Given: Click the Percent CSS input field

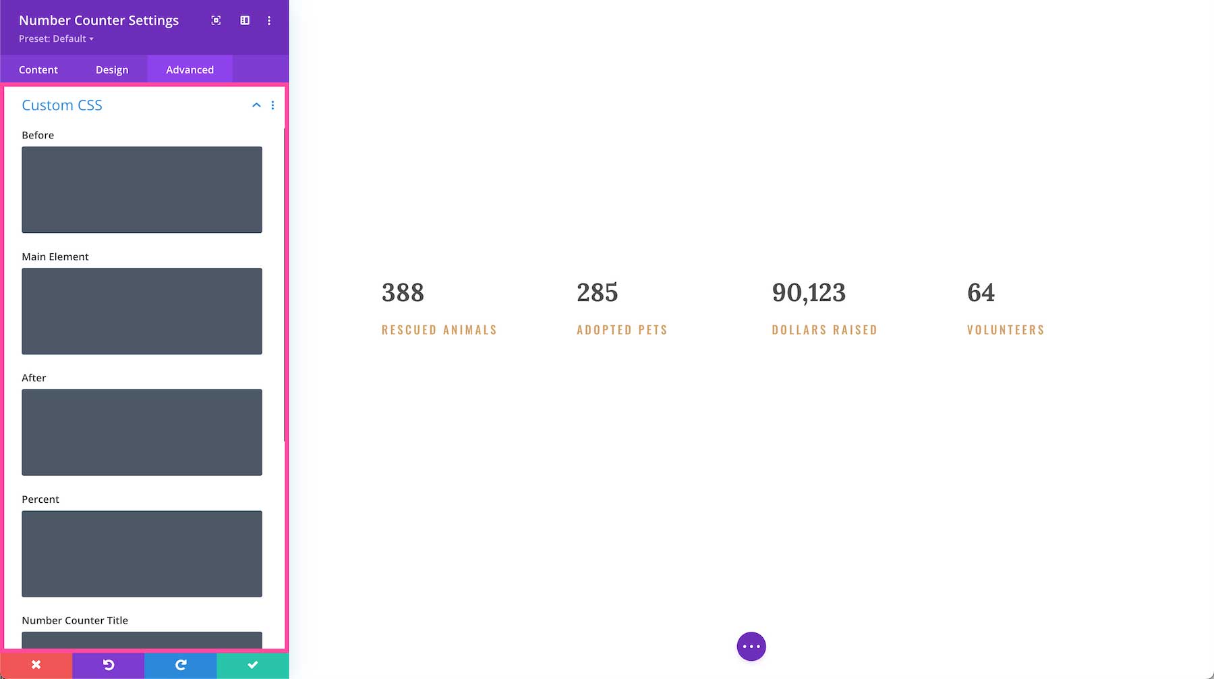Looking at the screenshot, I should [x=142, y=553].
